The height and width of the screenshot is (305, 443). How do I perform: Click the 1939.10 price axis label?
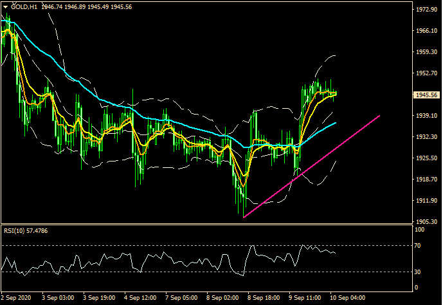427,116
